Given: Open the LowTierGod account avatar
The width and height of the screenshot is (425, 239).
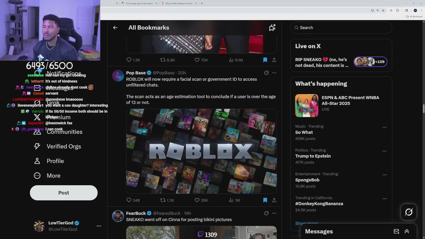Looking at the screenshot, I should pos(39,226).
